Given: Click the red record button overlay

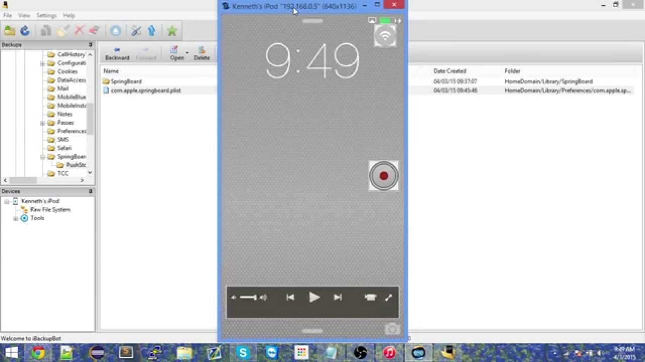Looking at the screenshot, I should (x=383, y=175).
